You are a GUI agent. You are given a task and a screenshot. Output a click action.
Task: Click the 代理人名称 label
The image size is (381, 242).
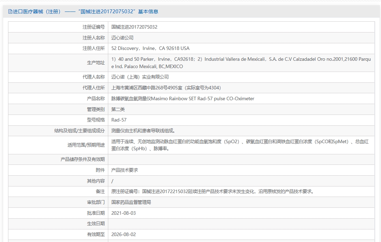coord(94,77)
